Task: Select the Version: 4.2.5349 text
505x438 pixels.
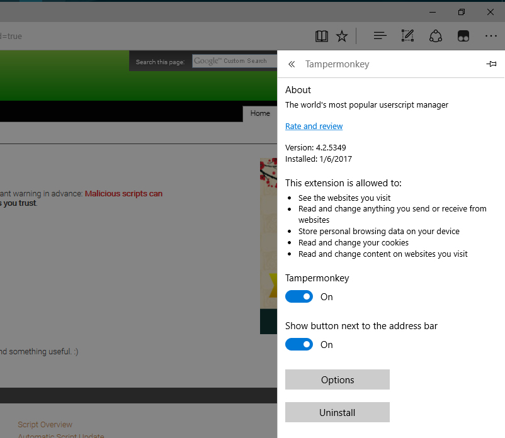Action: [x=315, y=147]
